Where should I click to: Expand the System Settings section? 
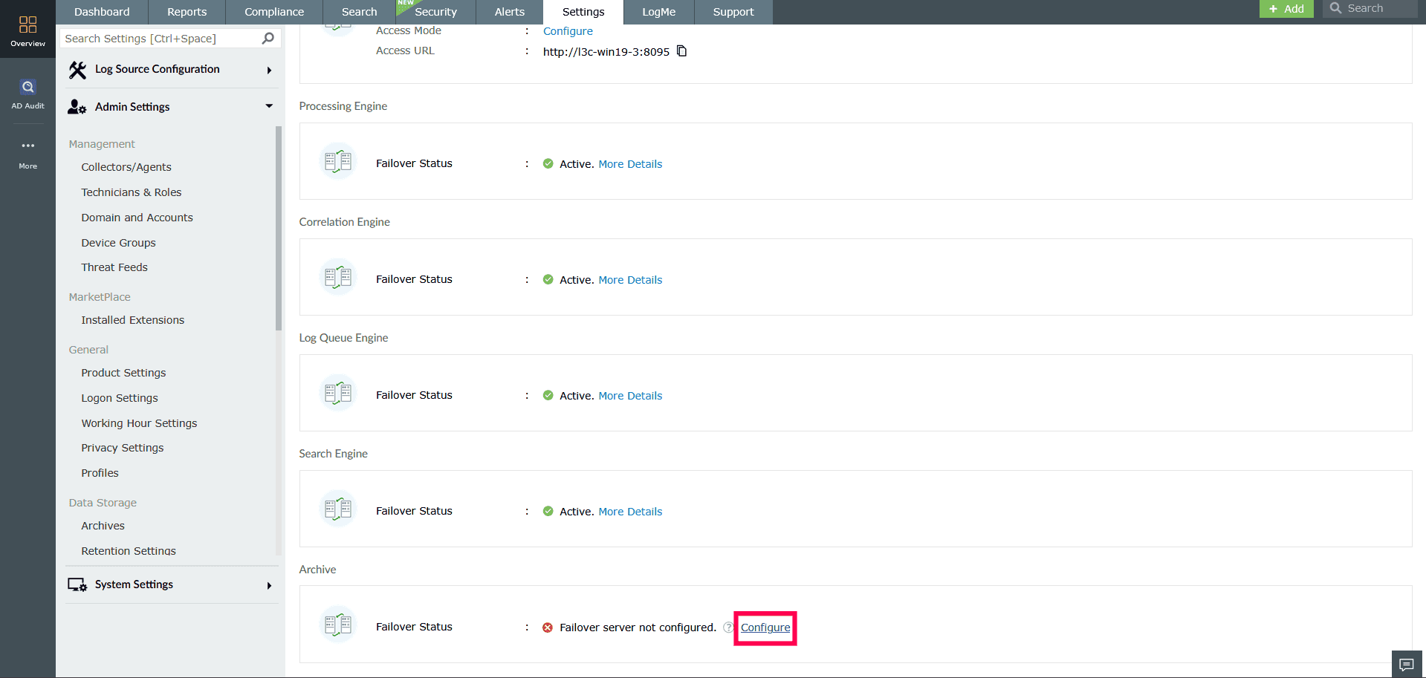[x=268, y=584]
